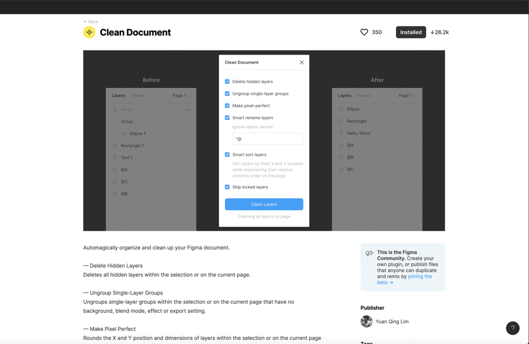Click the Before label in preview
Image resolution: width=529 pixels, height=344 pixels.
[x=151, y=80]
